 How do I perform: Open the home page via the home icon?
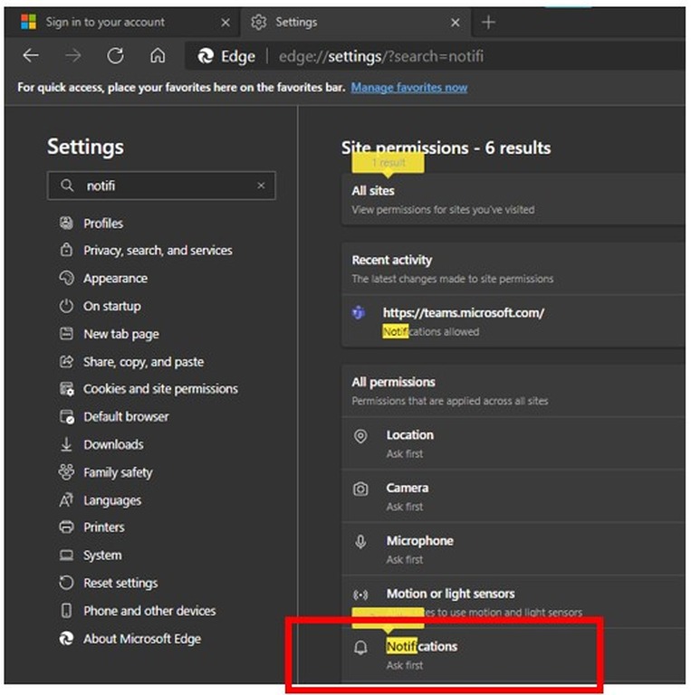pyautogui.click(x=158, y=56)
